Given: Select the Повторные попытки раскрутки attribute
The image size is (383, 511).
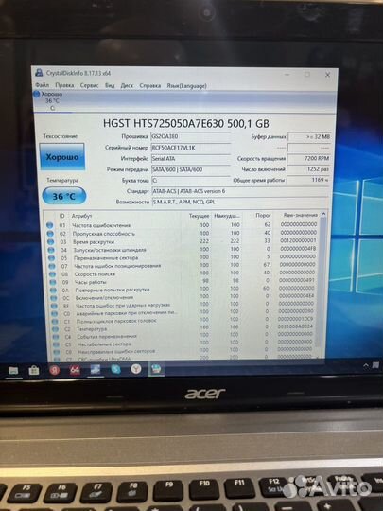Looking at the screenshot, I should point(113,291).
